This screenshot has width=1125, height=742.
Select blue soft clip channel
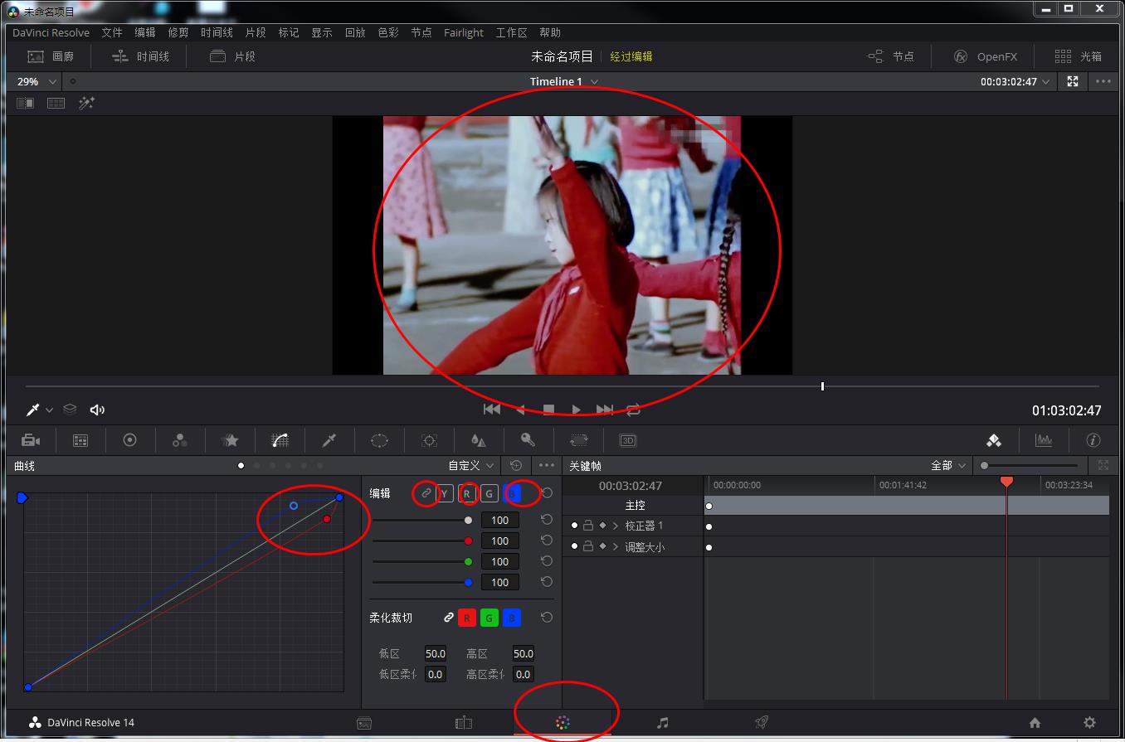[x=512, y=618]
